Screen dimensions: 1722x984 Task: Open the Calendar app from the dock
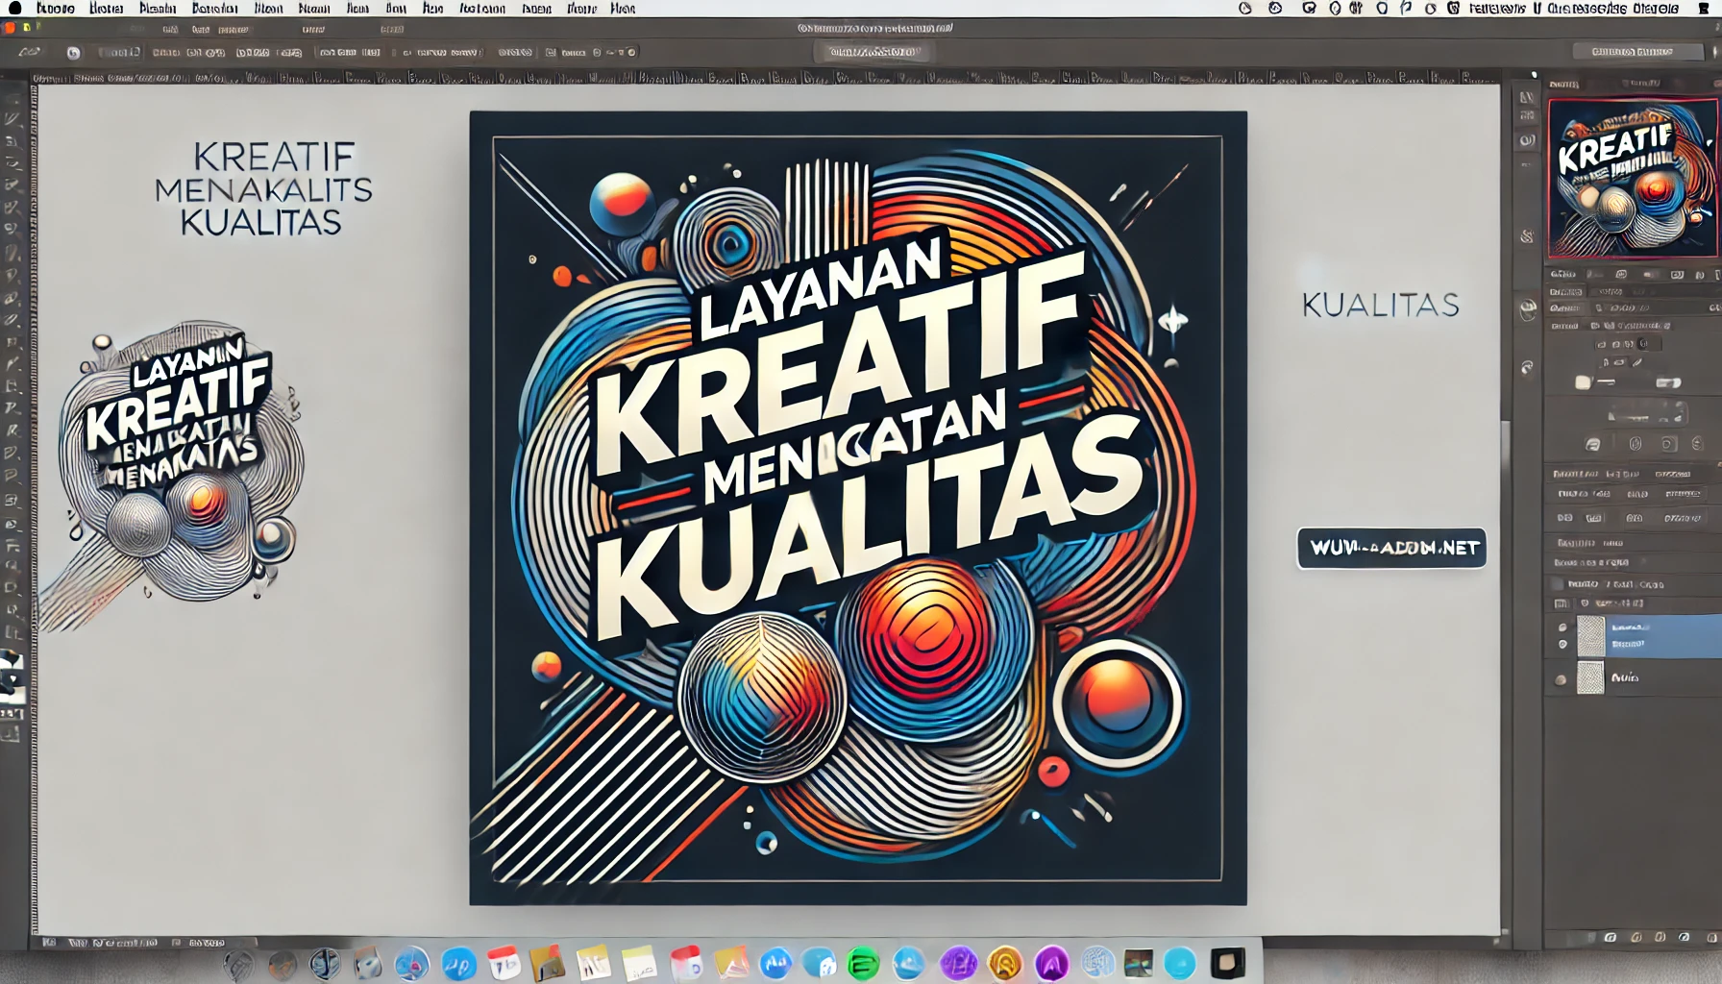(503, 962)
